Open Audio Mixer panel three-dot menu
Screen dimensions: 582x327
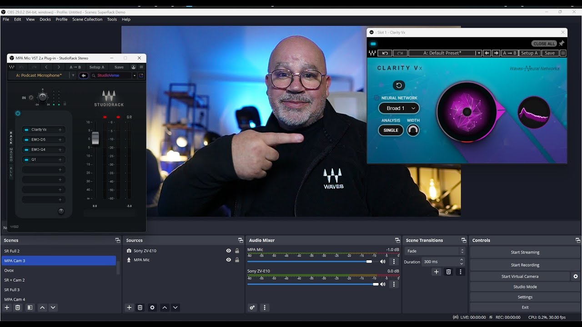coord(265,307)
